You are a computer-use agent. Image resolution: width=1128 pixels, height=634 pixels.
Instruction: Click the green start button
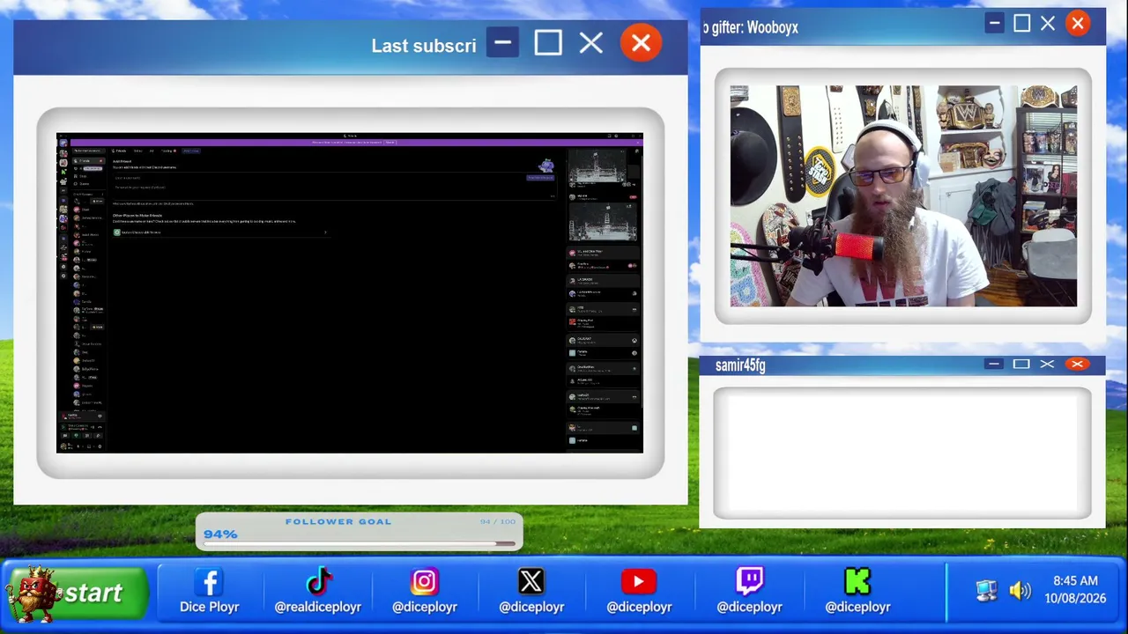pos(77,593)
